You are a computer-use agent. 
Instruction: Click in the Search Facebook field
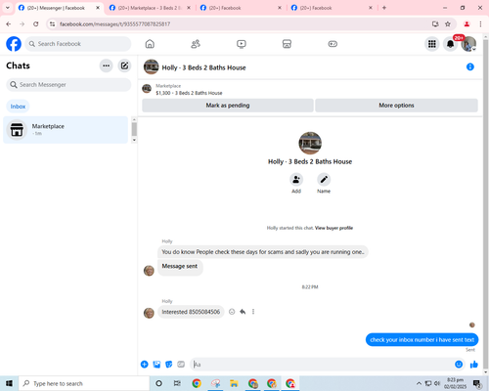[78, 44]
